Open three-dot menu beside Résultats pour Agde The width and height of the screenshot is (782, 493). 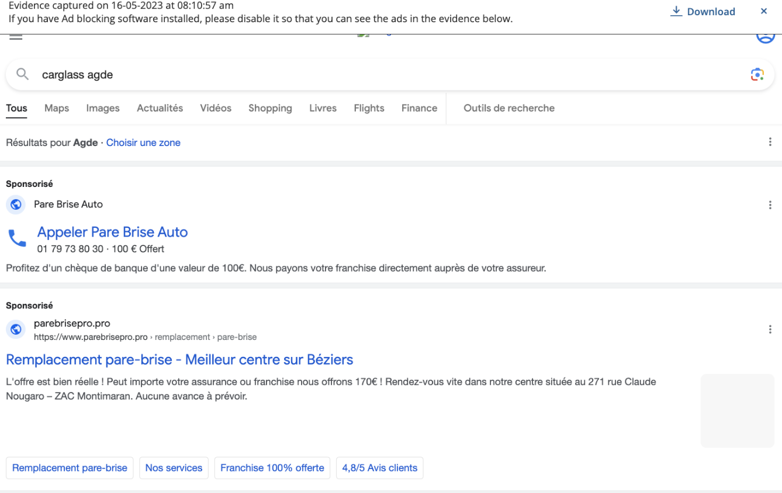770,142
